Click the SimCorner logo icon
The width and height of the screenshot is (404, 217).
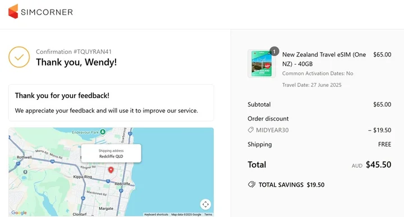pos(13,11)
